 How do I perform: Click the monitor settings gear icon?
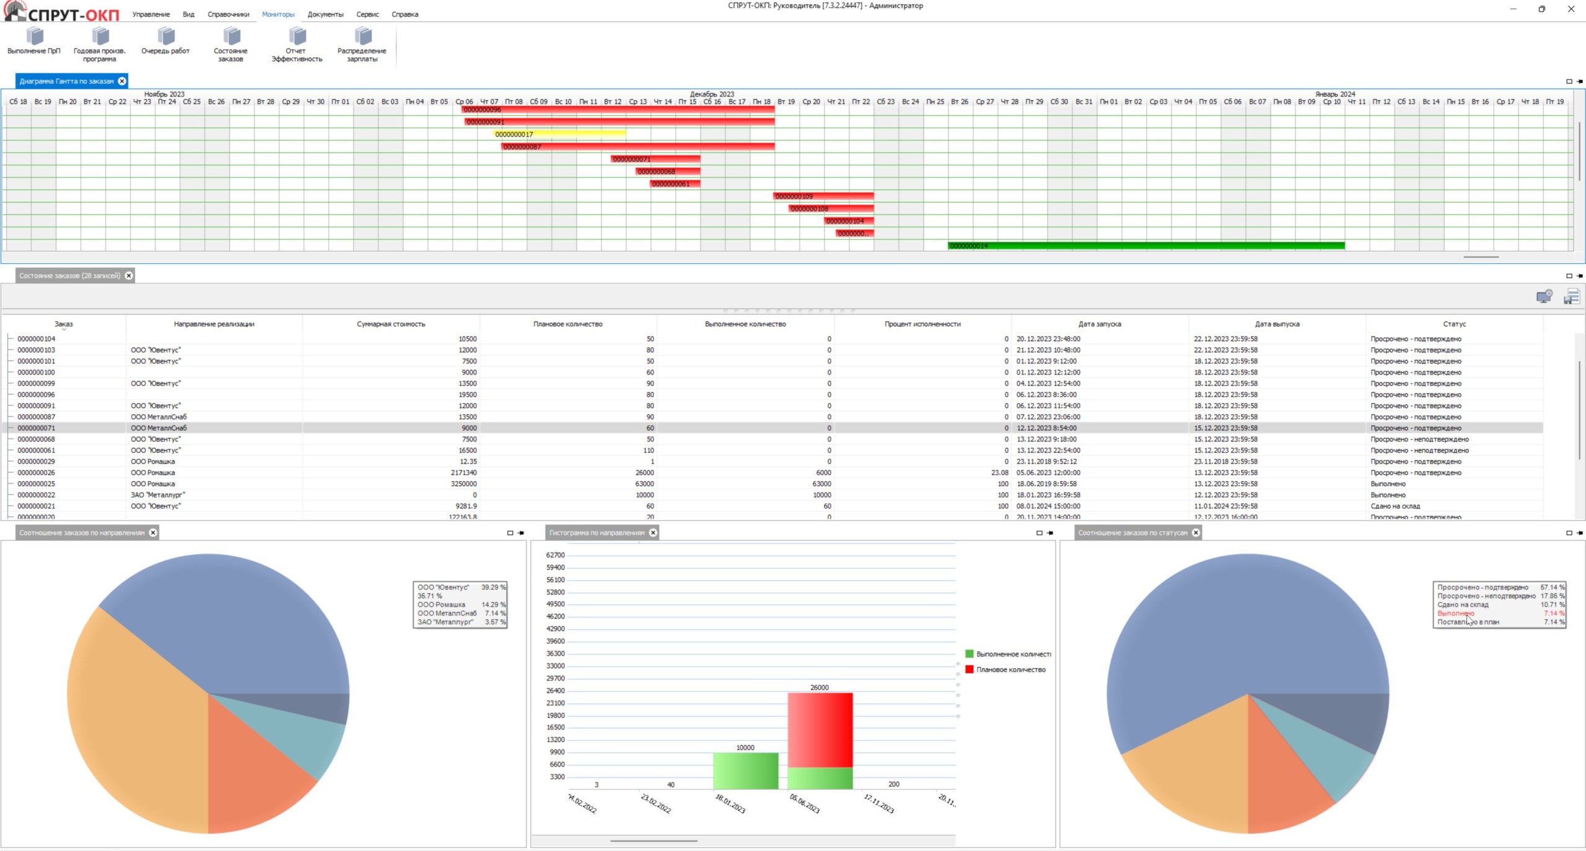pos(1544,297)
